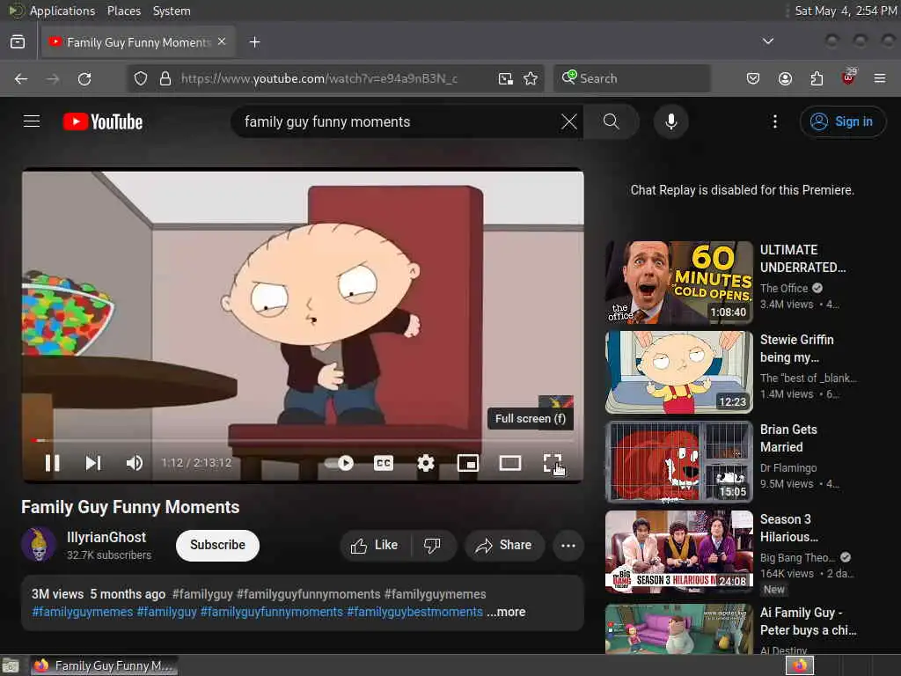Open picture-in-picture from address bar
This screenshot has height=676, width=901.
coord(505,78)
